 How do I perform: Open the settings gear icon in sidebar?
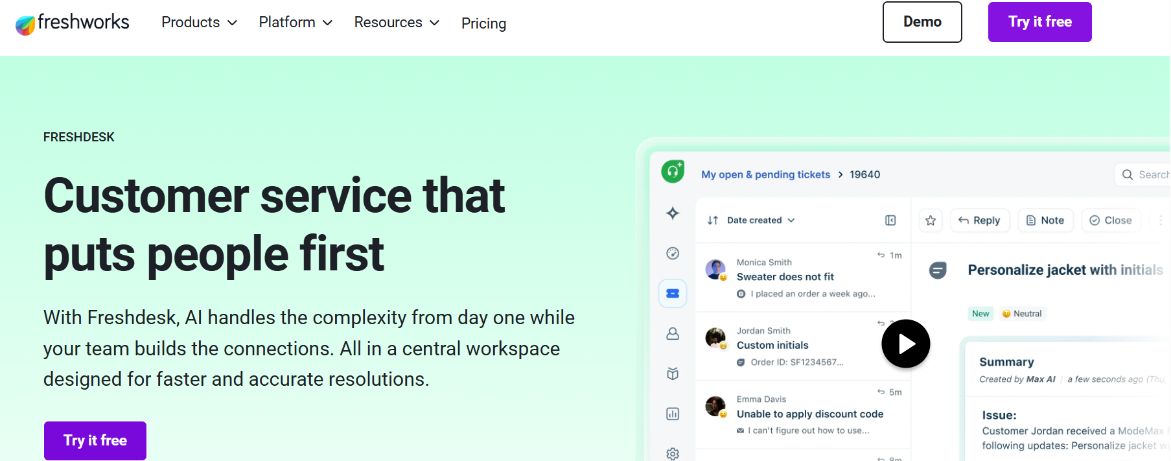pyautogui.click(x=673, y=454)
